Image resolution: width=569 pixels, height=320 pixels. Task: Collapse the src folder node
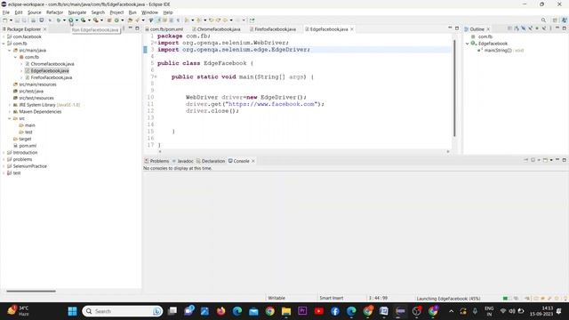(10, 118)
